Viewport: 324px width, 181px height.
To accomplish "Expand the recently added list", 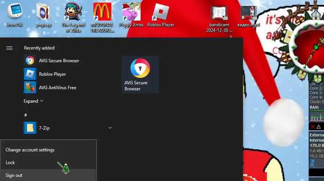I will pyautogui.click(x=33, y=101).
